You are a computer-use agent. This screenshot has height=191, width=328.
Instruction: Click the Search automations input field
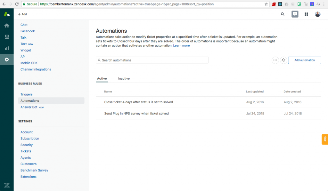click(x=152, y=60)
